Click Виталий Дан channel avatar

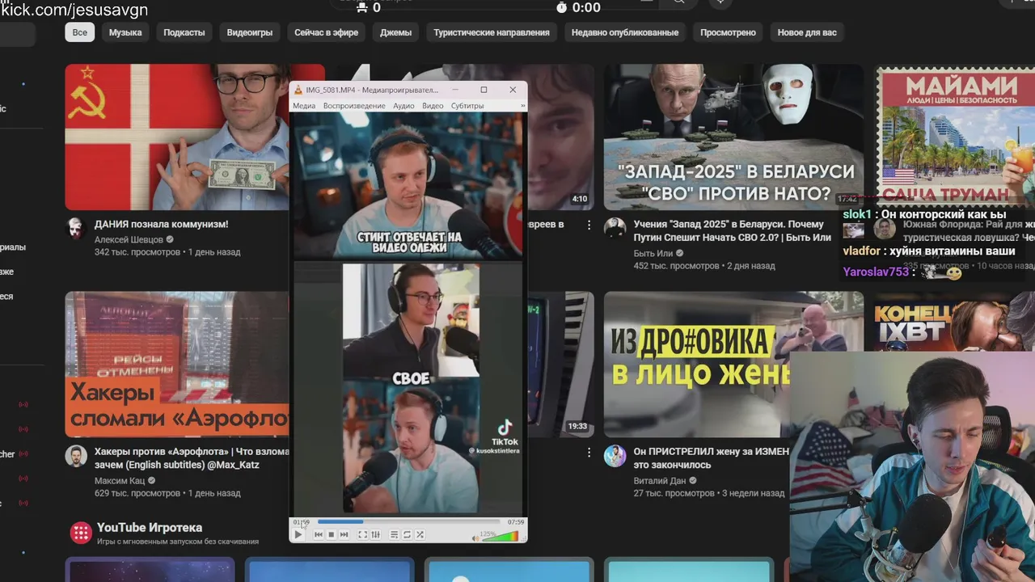point(615,455)
